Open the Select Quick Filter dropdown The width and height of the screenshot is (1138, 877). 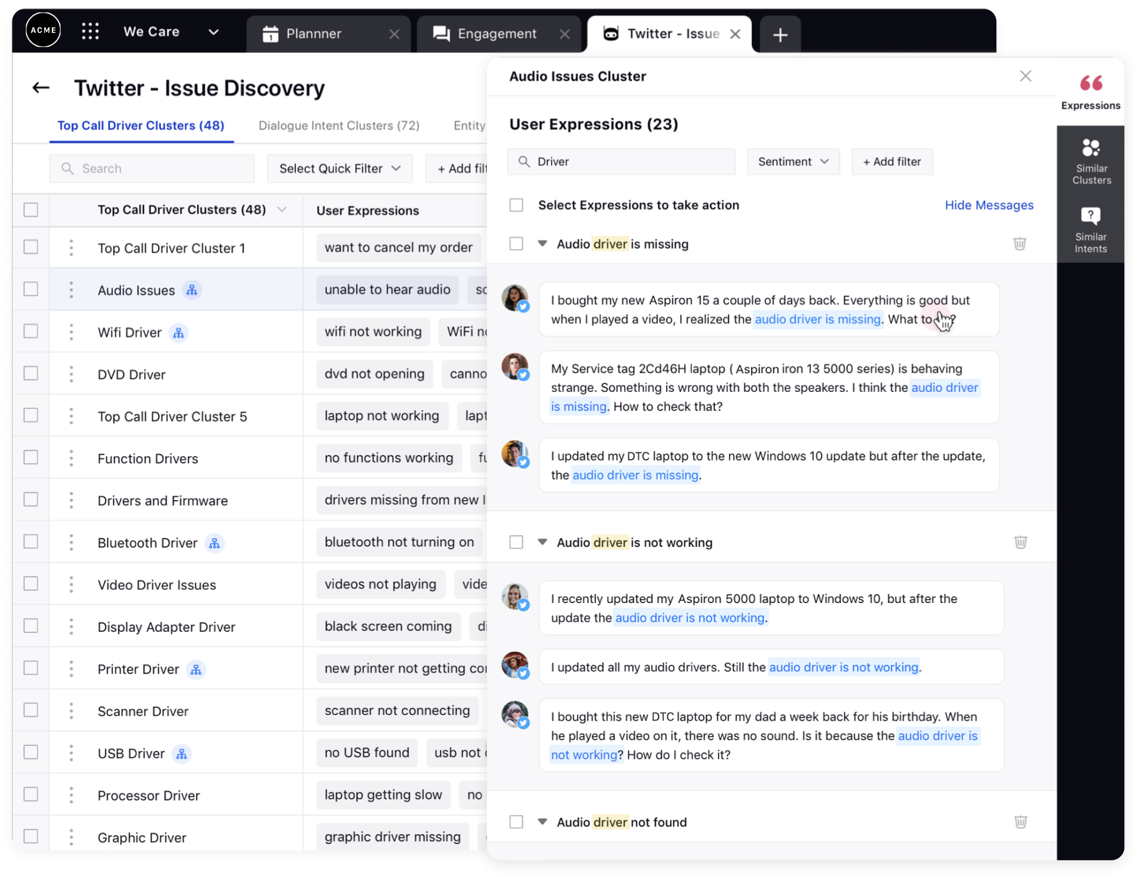click(x=340, y=169)
